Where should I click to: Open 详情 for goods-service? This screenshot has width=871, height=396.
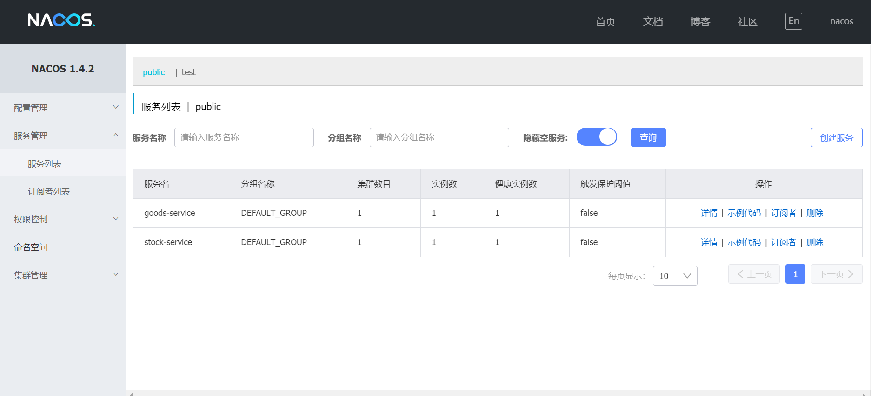[x=709, y=213]
